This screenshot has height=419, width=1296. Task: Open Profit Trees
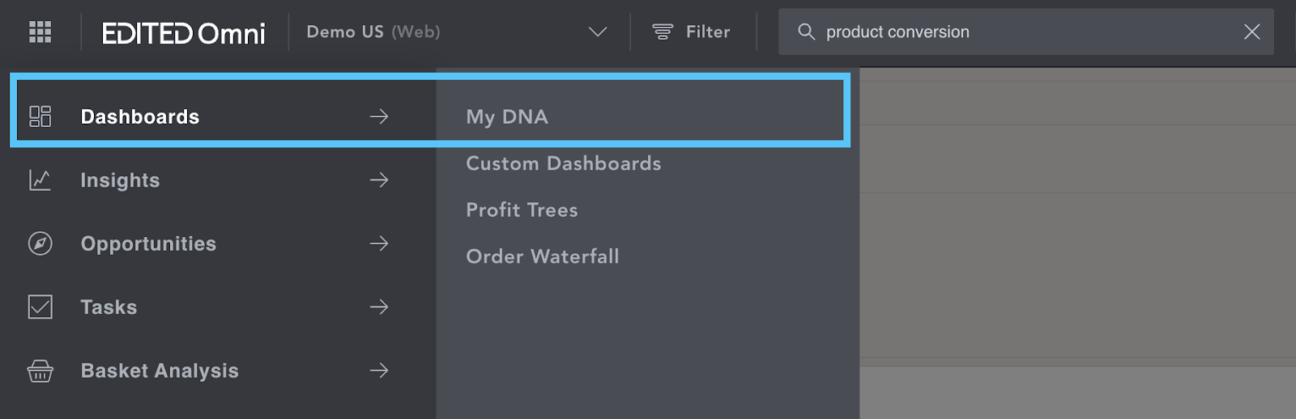[522, 210]
